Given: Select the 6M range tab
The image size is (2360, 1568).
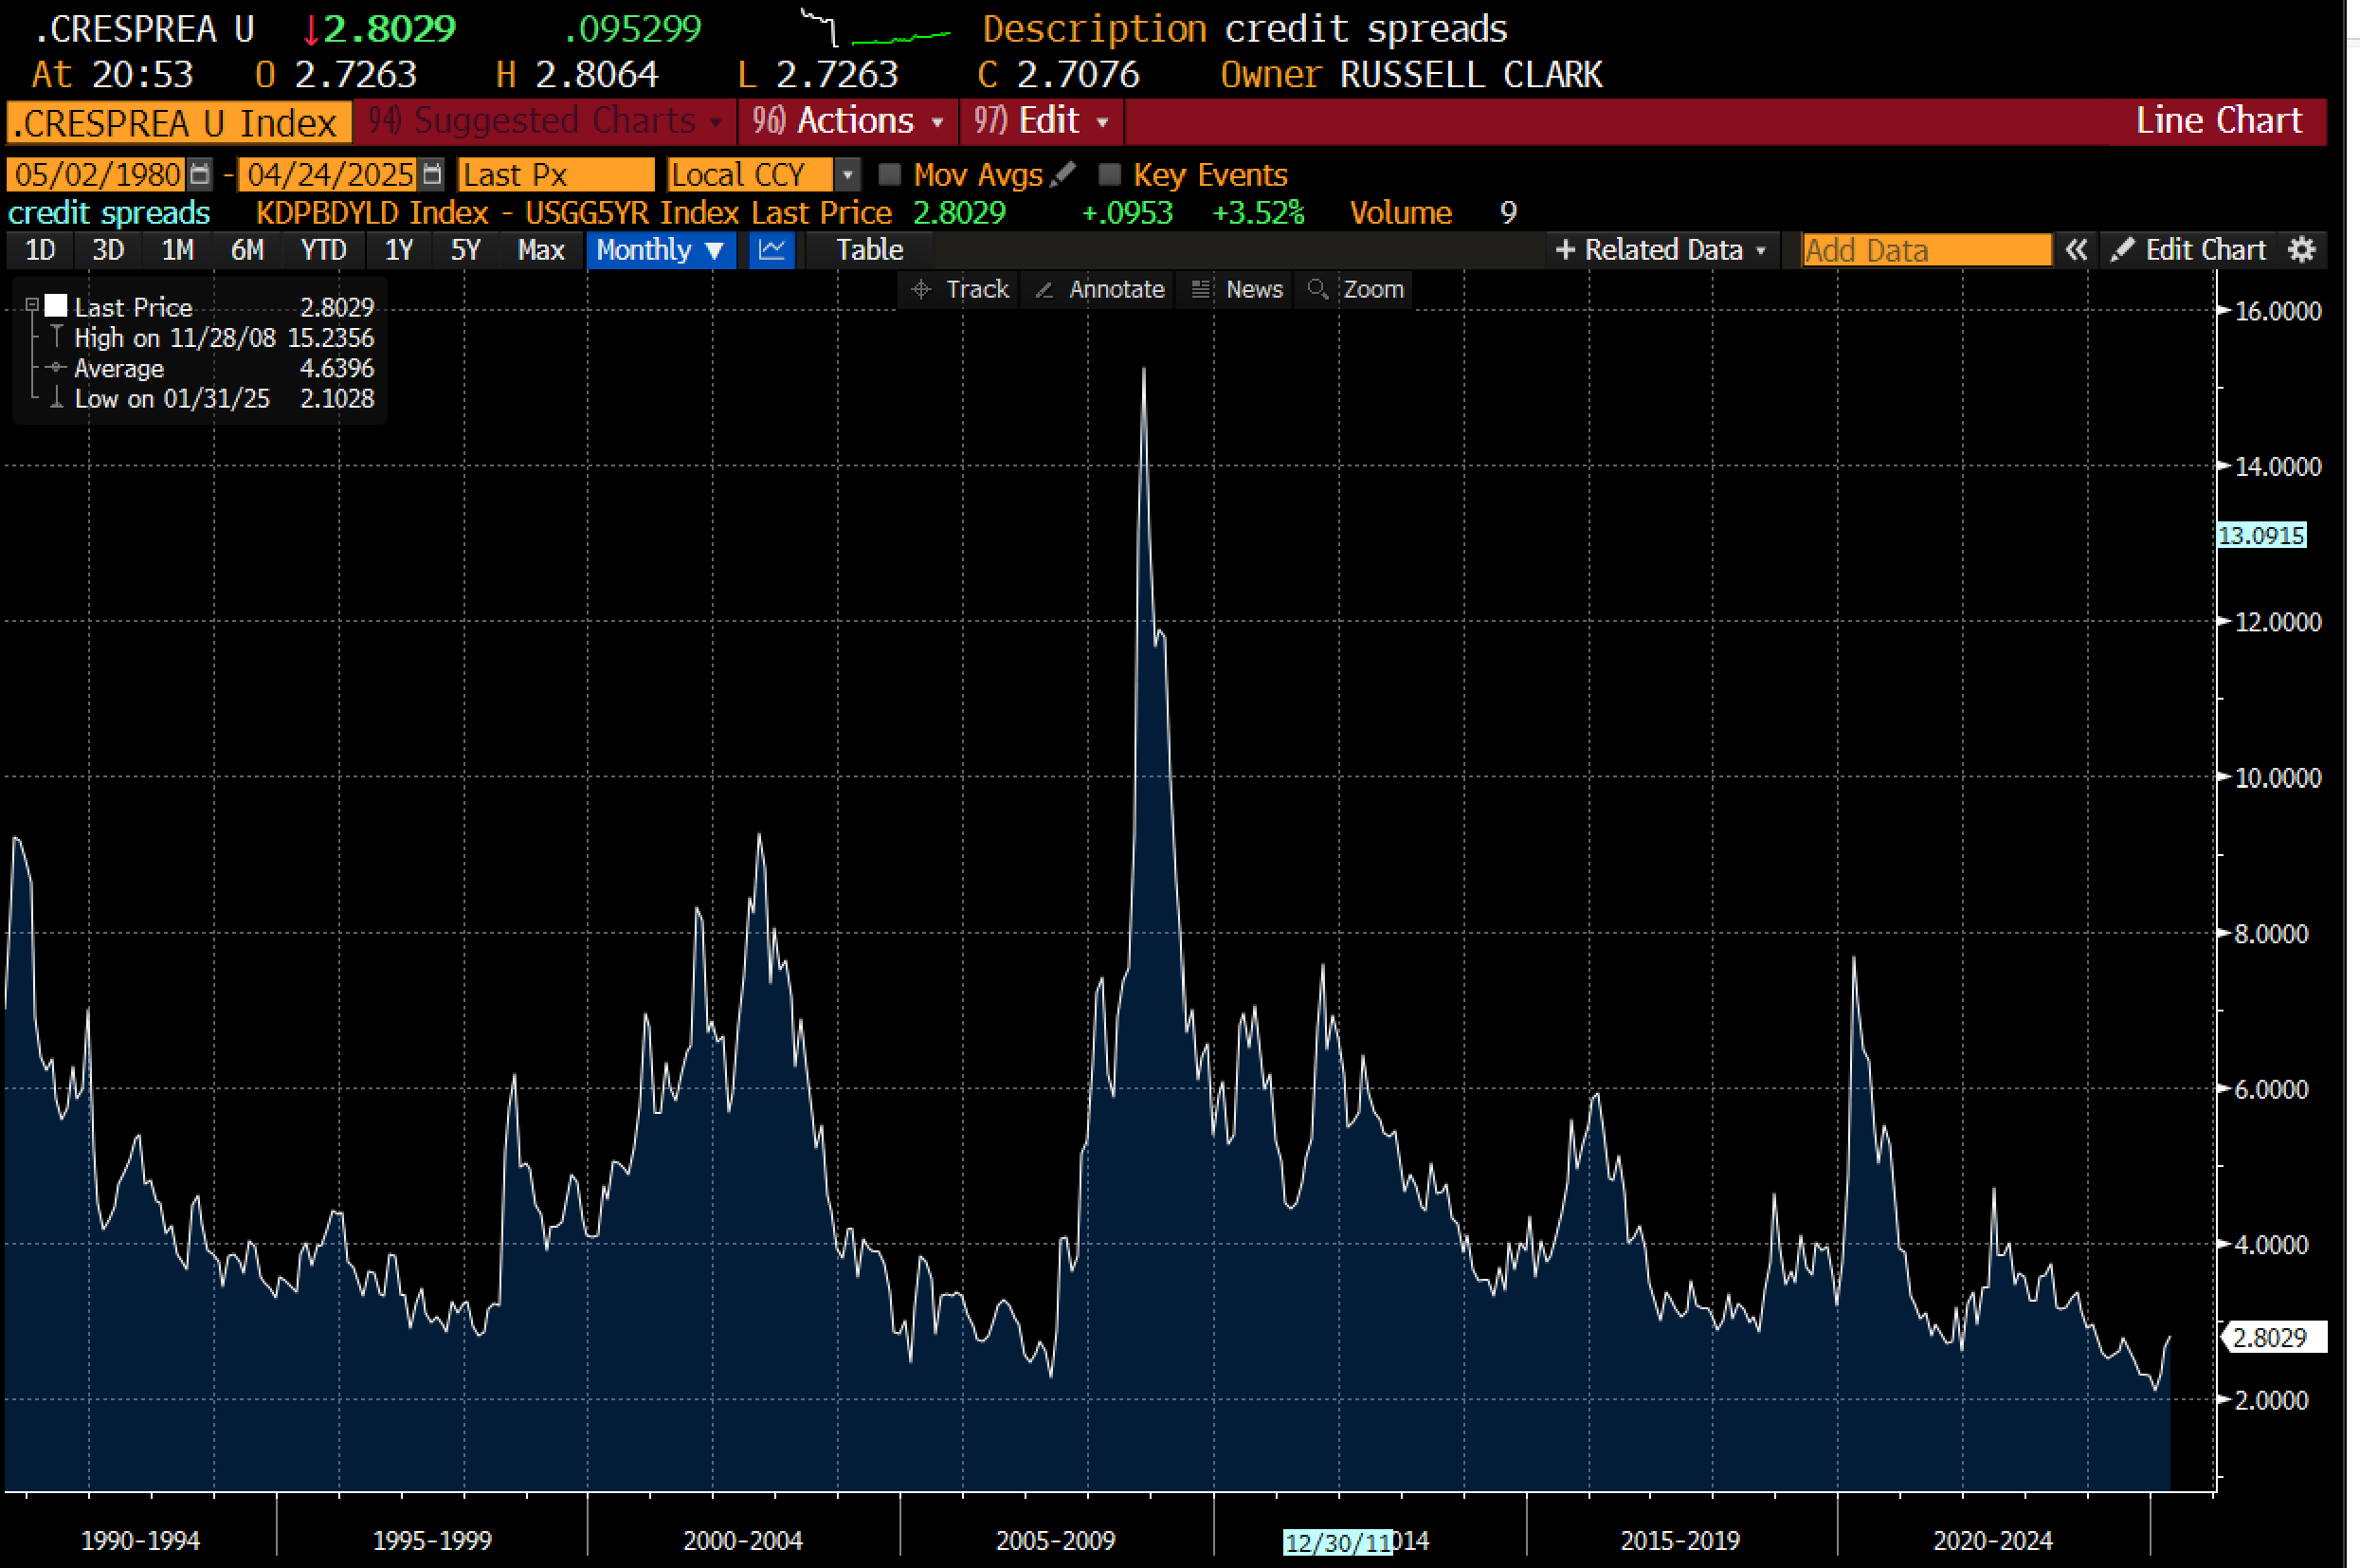Looking at the screenshot, I should (246, 250).
